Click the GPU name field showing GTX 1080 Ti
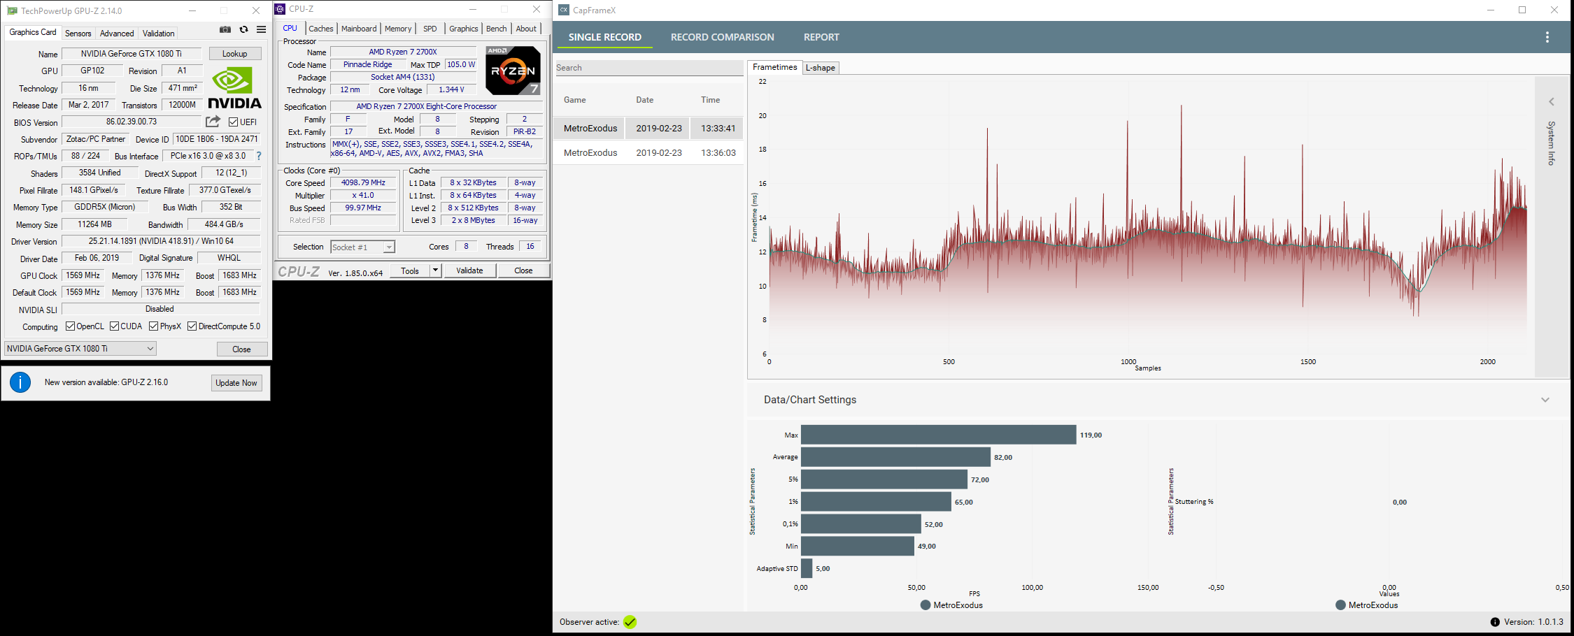Screen dimensions: 1574x636 pos(132,54)
